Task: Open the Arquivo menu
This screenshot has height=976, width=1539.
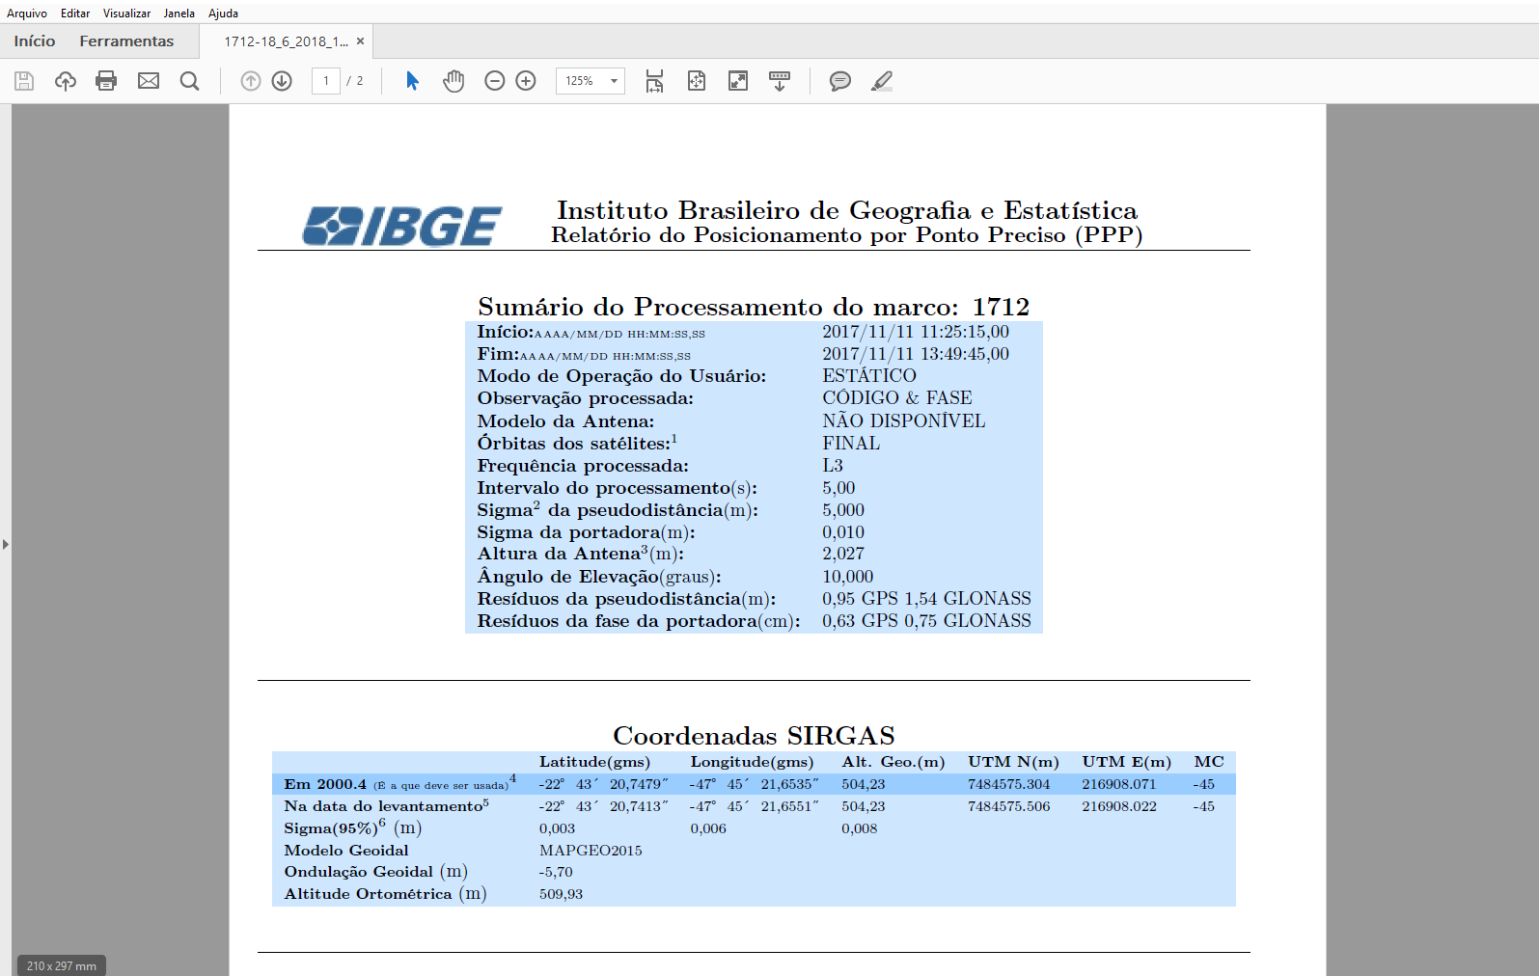Action: point(27,14)
